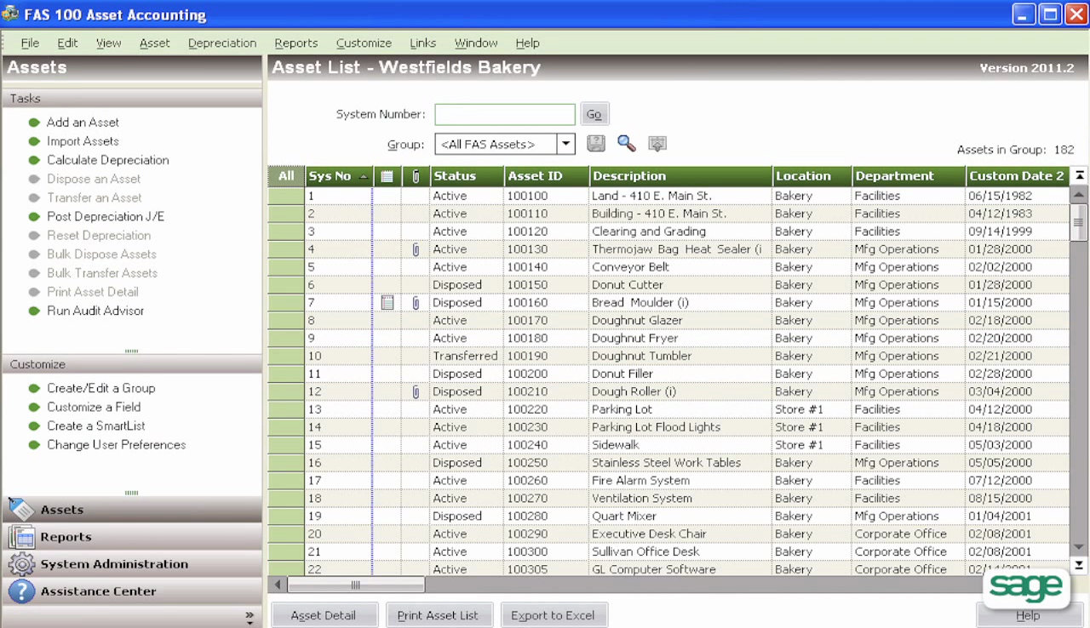Click green bullet beside Run Audit Advisor

(34, 311)
